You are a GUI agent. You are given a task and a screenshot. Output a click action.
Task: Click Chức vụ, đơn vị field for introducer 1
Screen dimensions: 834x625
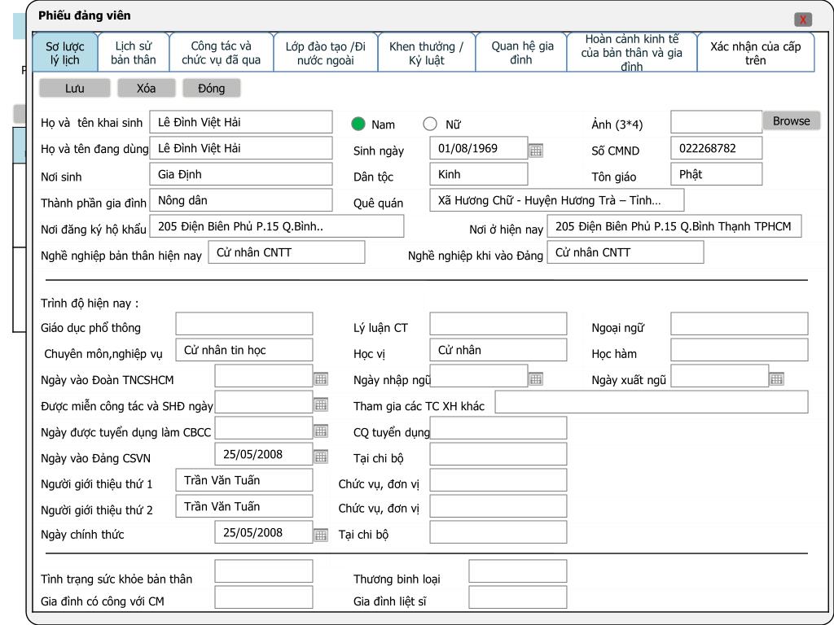point(498,480)
